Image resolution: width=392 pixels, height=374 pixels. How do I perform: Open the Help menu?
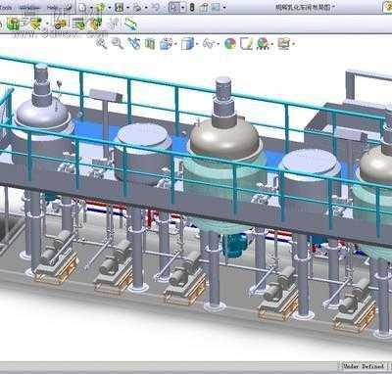point(52,8)
